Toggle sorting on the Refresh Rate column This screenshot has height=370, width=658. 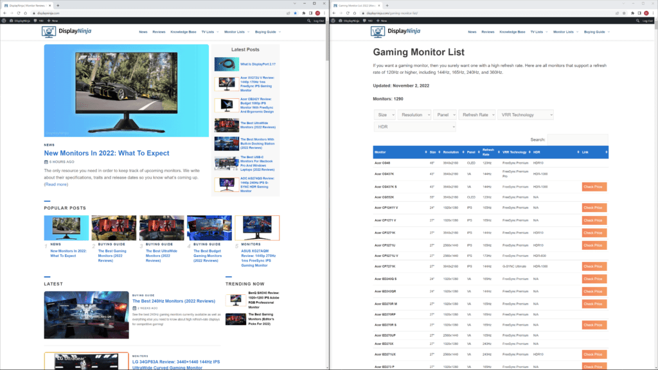pos(489,152)
